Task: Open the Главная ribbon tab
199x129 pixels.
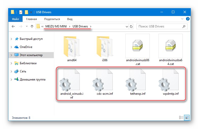Action: 31,19
